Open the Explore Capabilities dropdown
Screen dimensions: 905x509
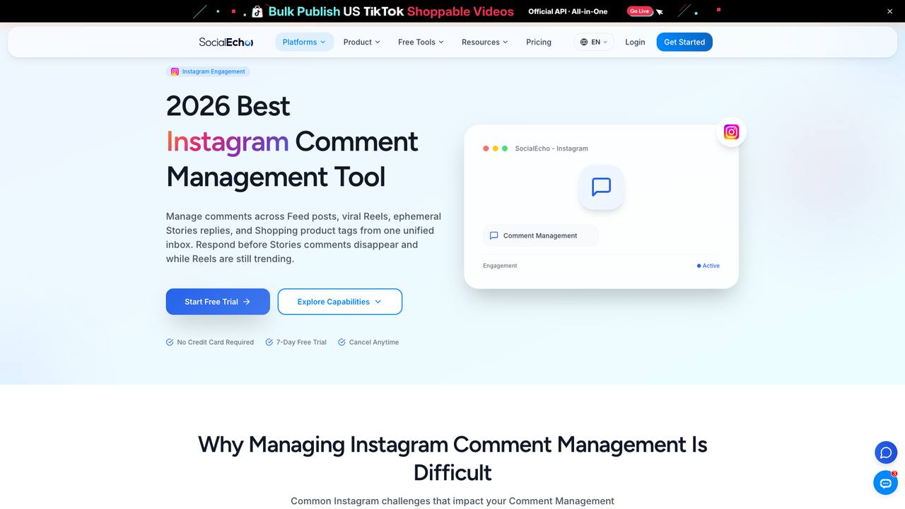click(x=340, y=302)
